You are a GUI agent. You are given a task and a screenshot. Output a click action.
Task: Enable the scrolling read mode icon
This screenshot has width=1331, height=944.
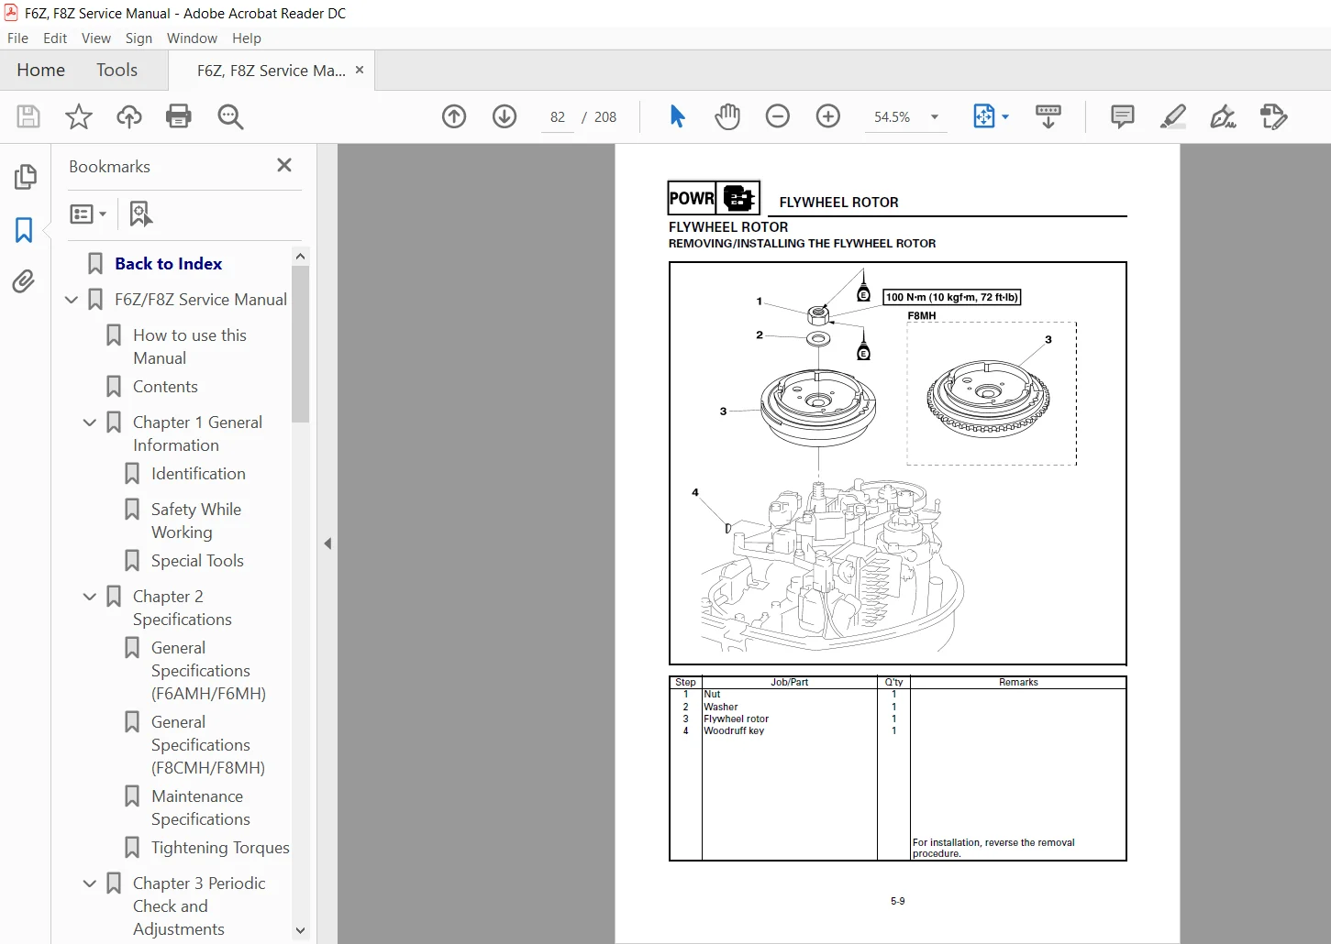tap(1048, 116)
